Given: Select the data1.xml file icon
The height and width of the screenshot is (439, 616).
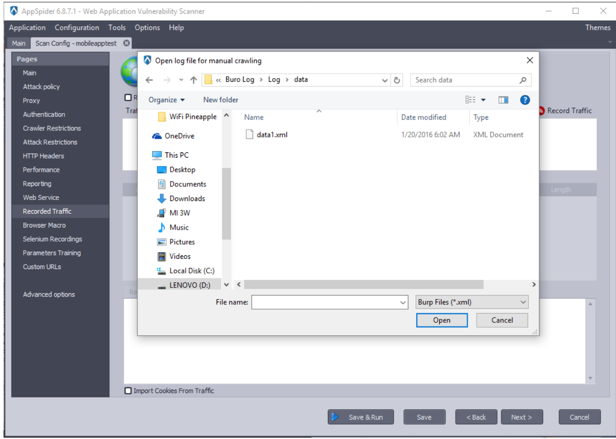Looking at the screenshot, I should (250, 134).
